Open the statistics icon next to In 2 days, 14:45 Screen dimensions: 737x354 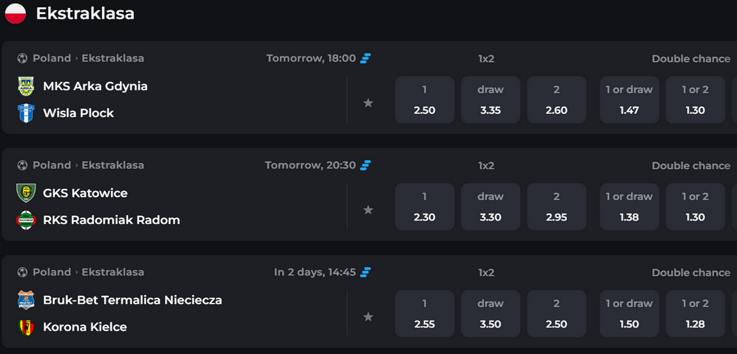coord(365,272)
